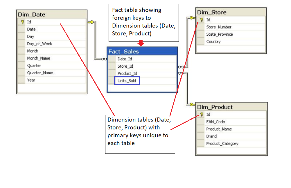Click the dimension tables annotation text box

[140, 134]
